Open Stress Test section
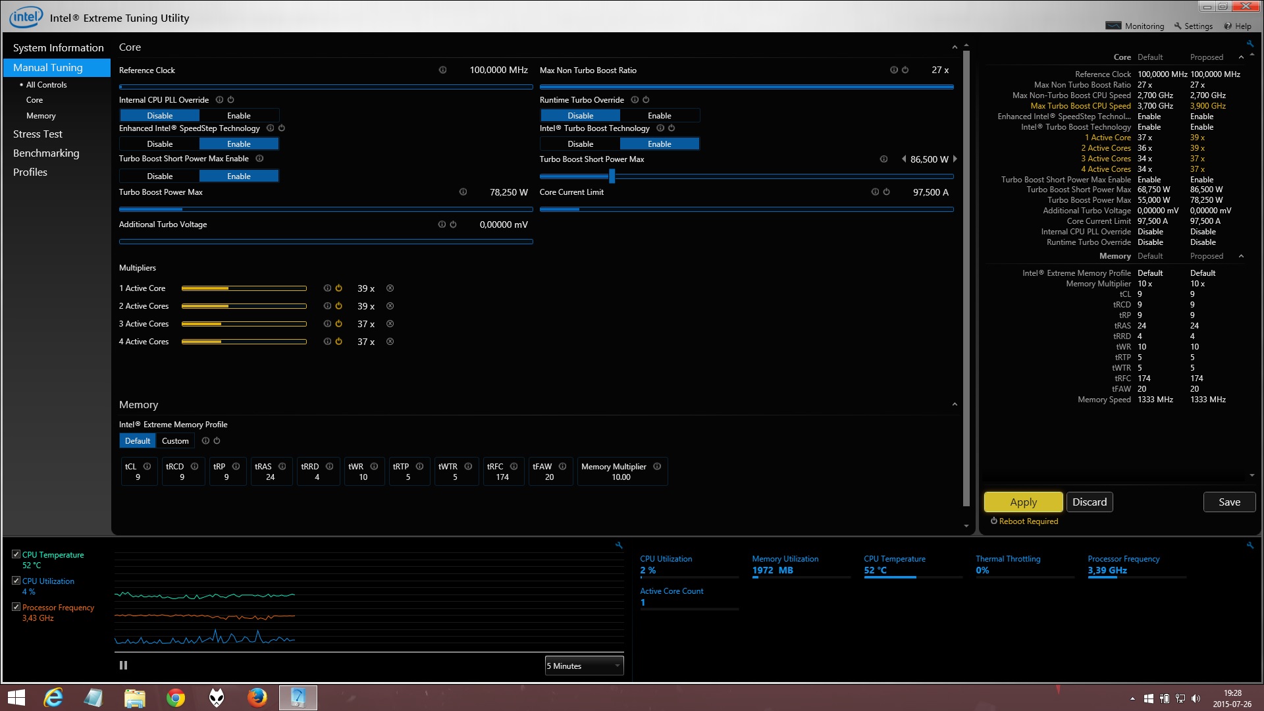The width and height of the screenshot is (1264, 711). 38,134
